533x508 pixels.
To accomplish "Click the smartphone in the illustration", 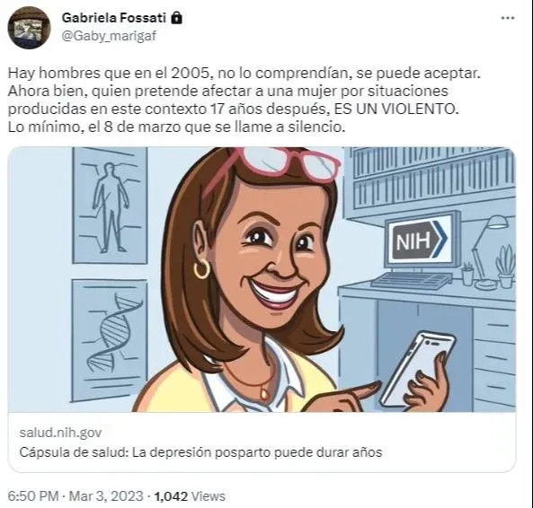I will coord(417,368).
